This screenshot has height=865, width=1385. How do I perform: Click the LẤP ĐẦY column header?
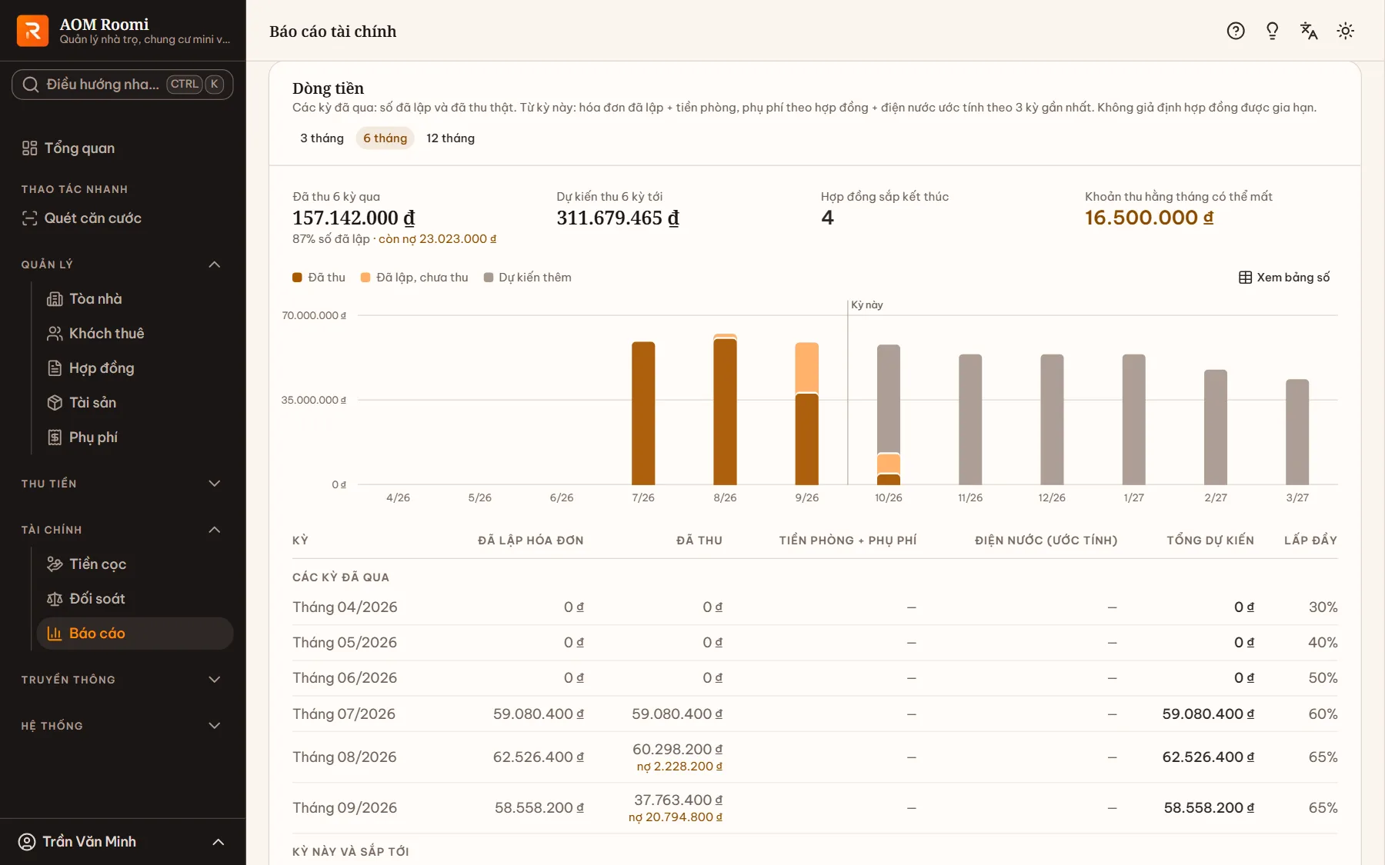(1311, 541)
